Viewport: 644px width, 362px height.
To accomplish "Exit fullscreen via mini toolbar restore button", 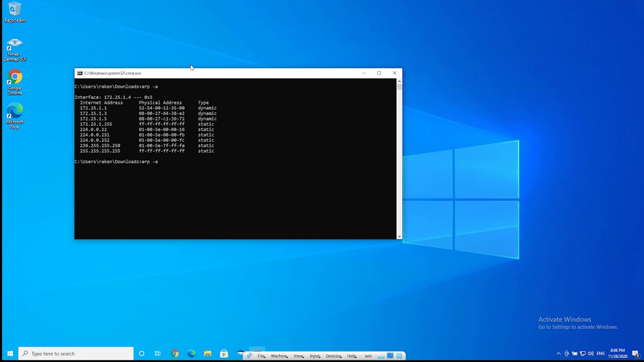I will coord(390,356).
